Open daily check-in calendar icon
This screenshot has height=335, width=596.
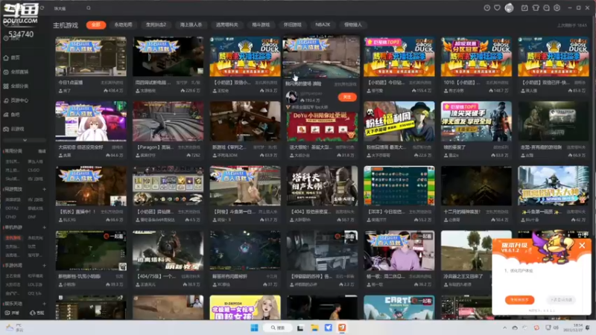tap(524, 8)
